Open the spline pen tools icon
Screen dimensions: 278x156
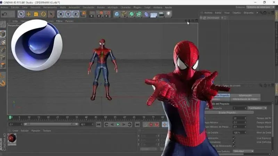pos(124,14)
